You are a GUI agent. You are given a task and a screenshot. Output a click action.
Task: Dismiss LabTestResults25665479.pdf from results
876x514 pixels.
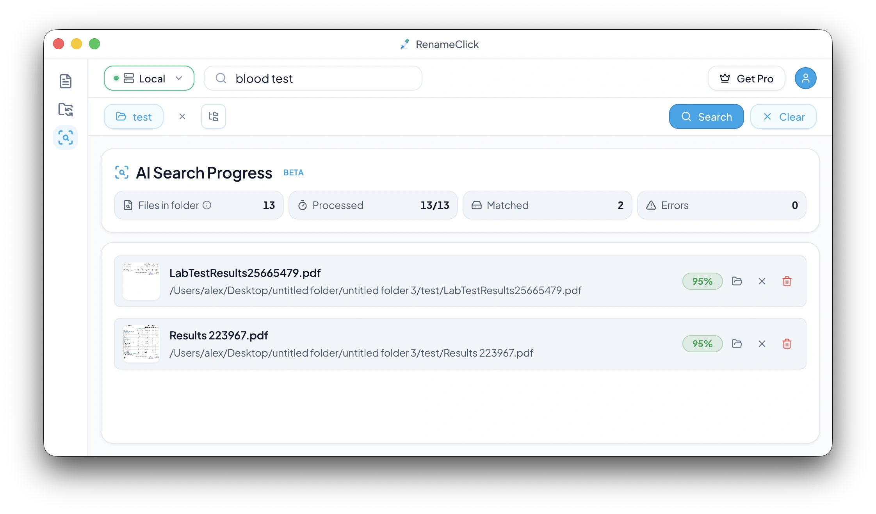tap(762, 281)
